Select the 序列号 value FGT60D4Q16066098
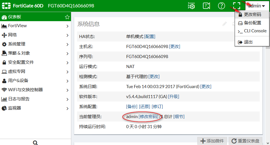 [147, 57]
